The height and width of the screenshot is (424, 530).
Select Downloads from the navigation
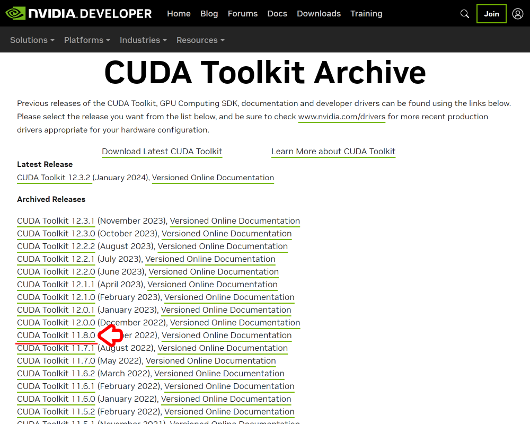coord(319,14)
